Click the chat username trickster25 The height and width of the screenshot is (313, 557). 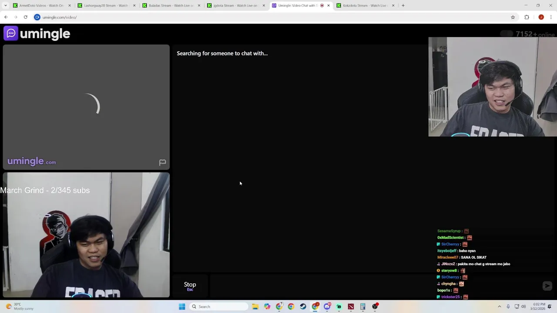450,297
